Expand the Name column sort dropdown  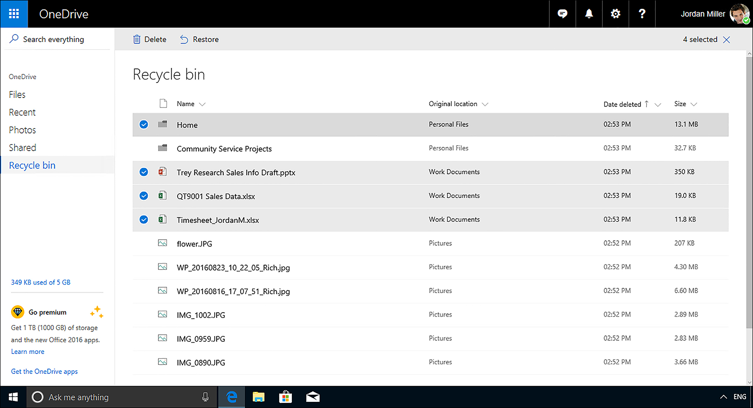point(202,104)
